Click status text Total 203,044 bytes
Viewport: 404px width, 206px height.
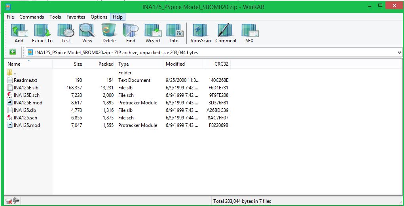(242, 201)
